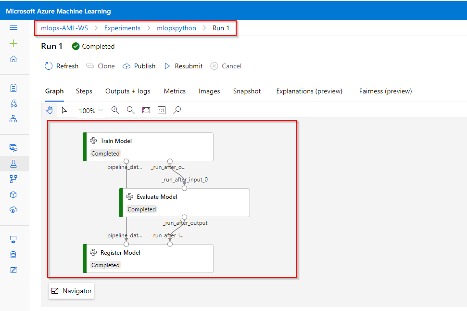This screenshot has width=467, height=311.
Task: Switch to the Metrics tab
Action: pyautogui.click(x=174, y=91)
